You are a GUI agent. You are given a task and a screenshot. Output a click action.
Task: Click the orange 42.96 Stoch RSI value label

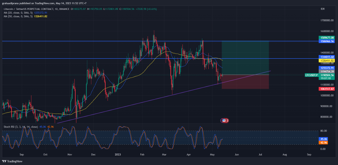[323, 143]
